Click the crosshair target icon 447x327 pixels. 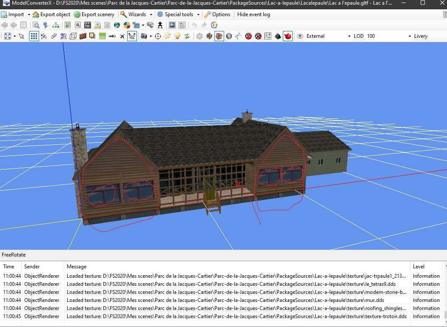pos(158,36)
